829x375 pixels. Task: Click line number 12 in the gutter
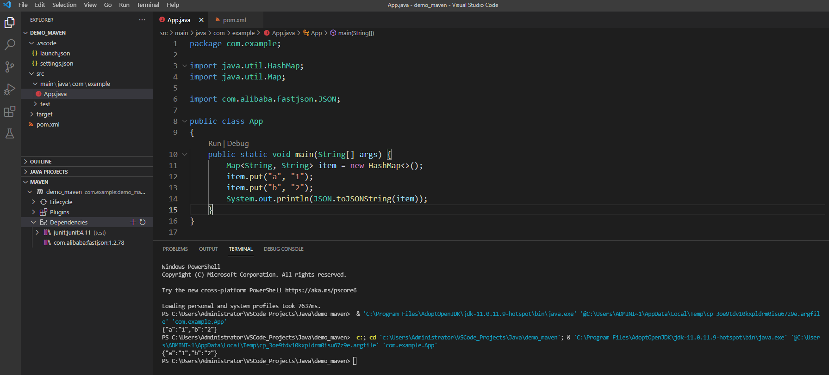click(x=173, y=176)
